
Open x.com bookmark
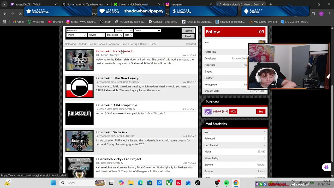pyautogui.click(x=105, y=22)
